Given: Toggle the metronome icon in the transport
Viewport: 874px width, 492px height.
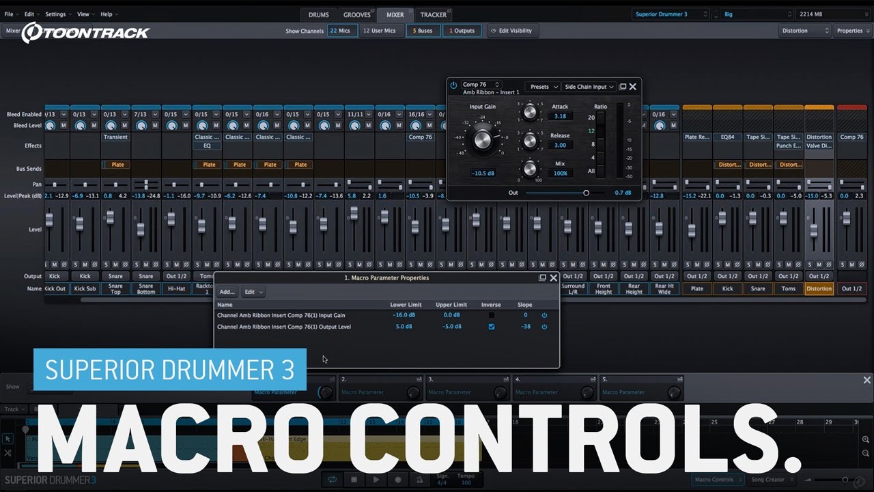Looking at the screenshot, I should pos(420,480).
